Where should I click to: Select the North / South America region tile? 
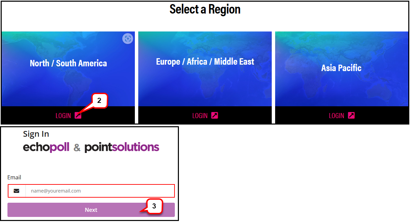tap(68, 69)
